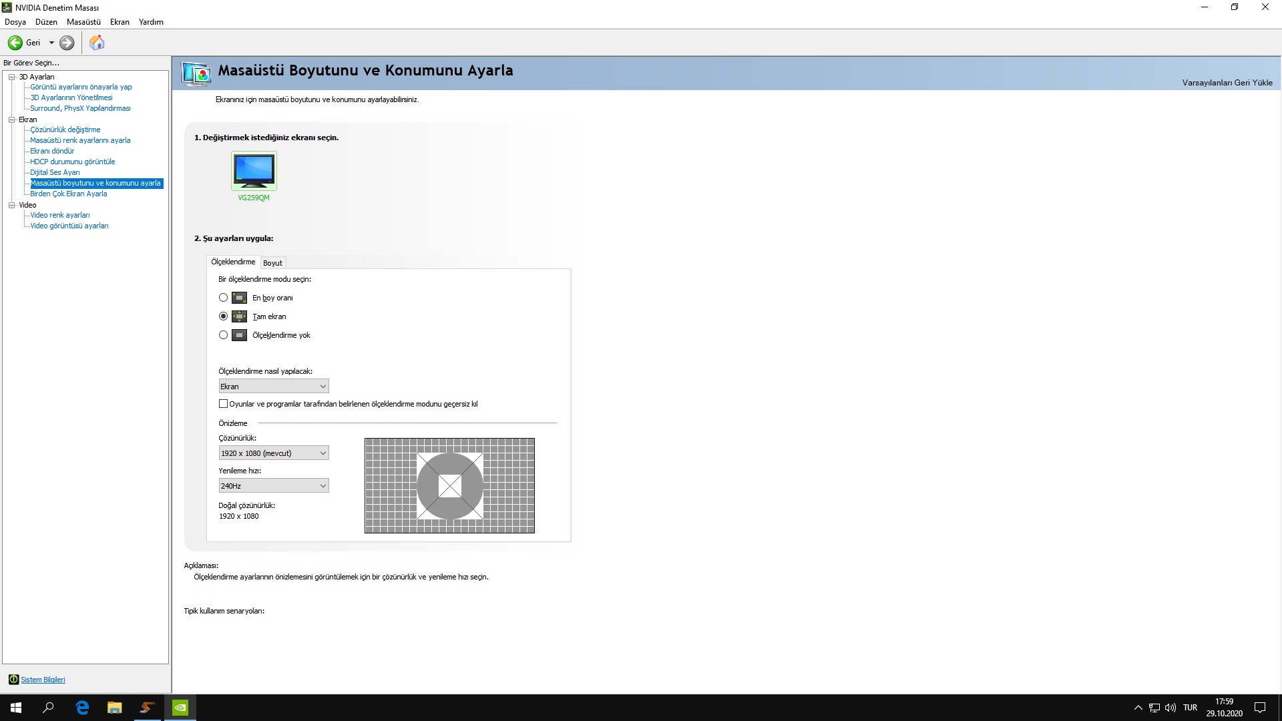Open the Ekran menu

pyautogui.click(x=120, y=22)
